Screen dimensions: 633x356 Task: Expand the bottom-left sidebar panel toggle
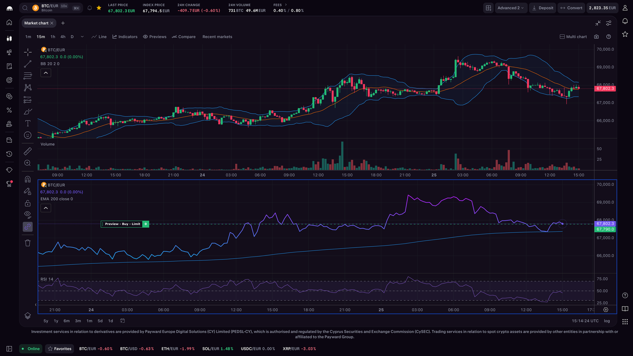pos(9,349)
